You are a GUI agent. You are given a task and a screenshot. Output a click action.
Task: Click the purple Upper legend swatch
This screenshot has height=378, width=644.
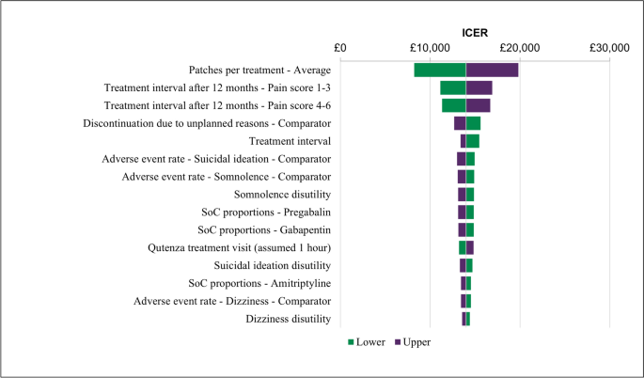[x=397, y=342]
